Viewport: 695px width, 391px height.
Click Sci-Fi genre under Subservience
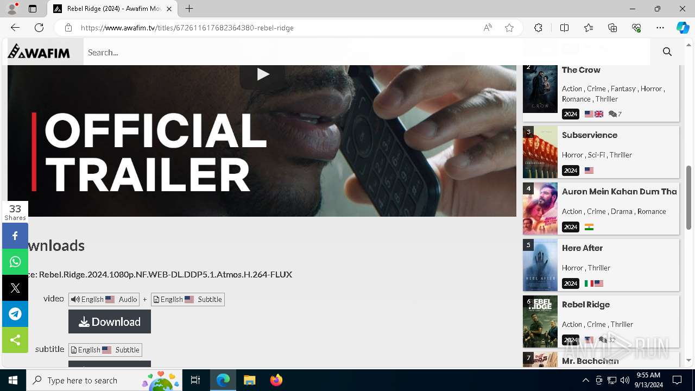pos(596,155)
